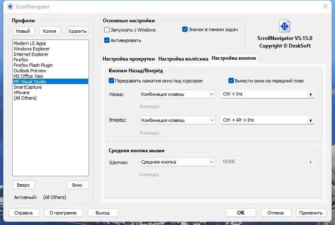Close the ScrollNavigator window
The width and height of the screenshot is (335, 225).
325,6
